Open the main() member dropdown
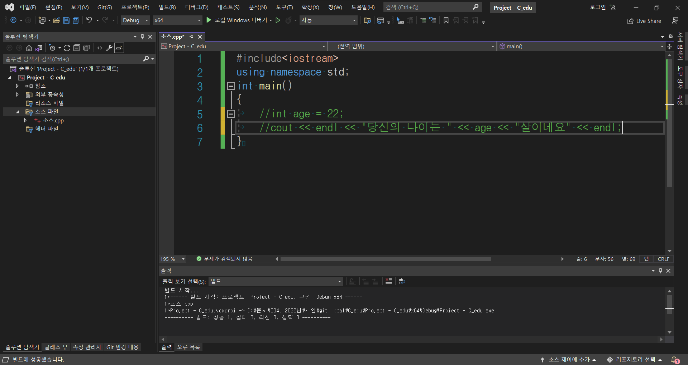Screen dimensions: 688x365 coord(581,47)
